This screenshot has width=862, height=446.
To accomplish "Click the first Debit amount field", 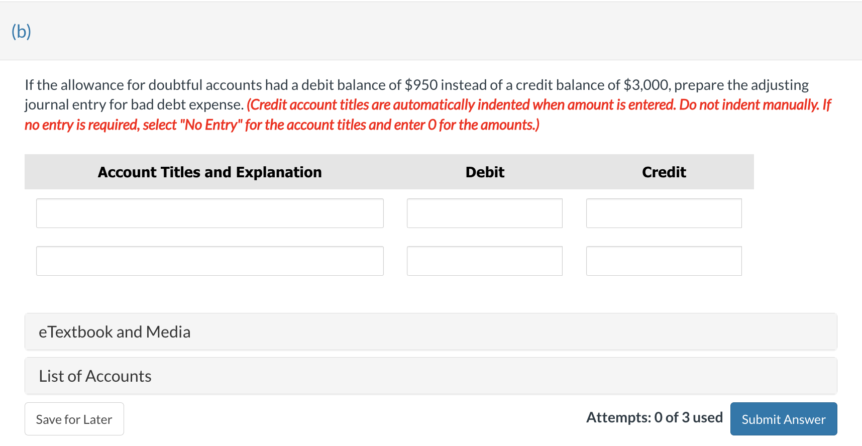I will click(x=484, y=213).
